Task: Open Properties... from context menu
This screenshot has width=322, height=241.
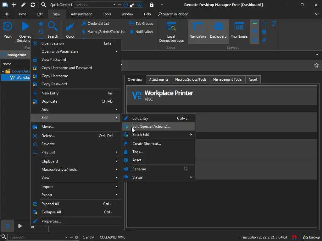Action: coord(75,221)
